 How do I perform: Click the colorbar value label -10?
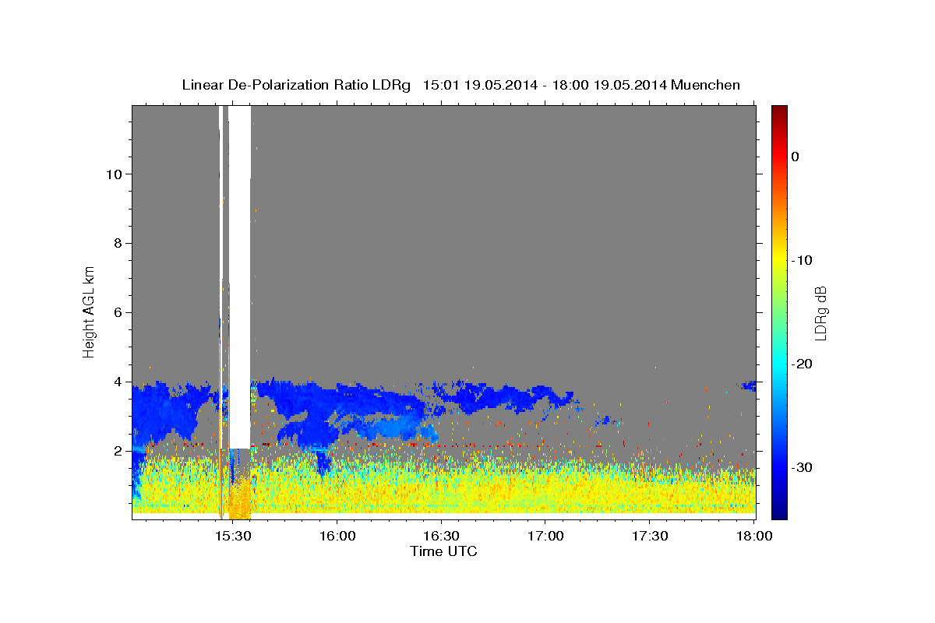point(802,260)
